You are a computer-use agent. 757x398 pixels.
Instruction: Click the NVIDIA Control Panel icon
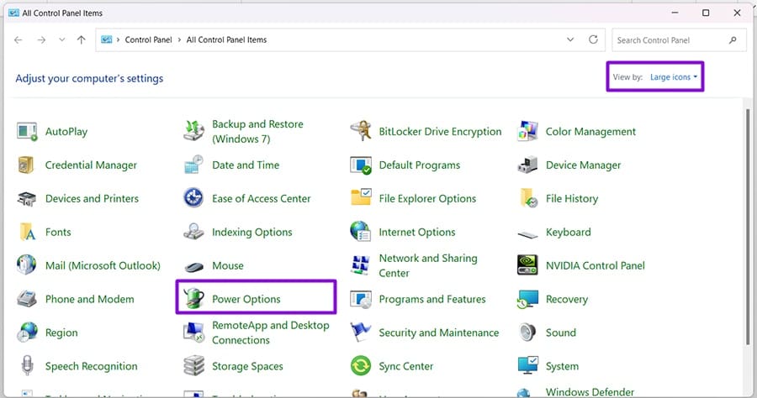[527, 265]
